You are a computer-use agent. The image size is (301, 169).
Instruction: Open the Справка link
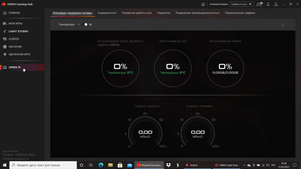(x=8, y=154)
